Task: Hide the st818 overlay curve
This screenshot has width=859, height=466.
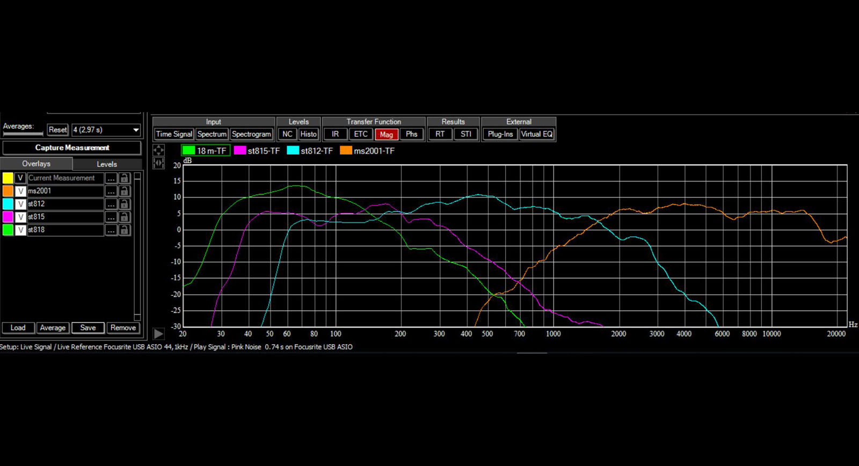Action: 20,230
